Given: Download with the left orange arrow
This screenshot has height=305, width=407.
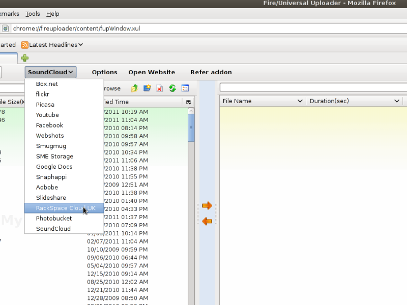Looking at the screenshot, I should (207, 221).
